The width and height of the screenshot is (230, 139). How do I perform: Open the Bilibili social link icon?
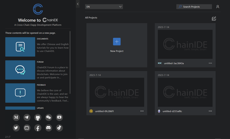click(27, 128)
